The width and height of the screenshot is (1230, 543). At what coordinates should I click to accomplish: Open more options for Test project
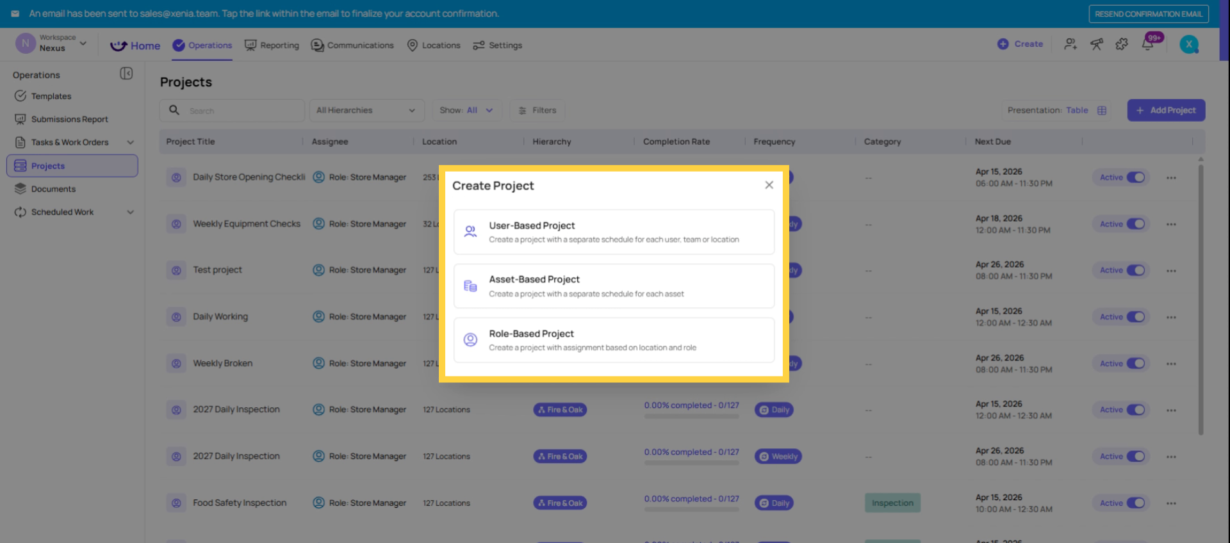(x=1171, y=271)
